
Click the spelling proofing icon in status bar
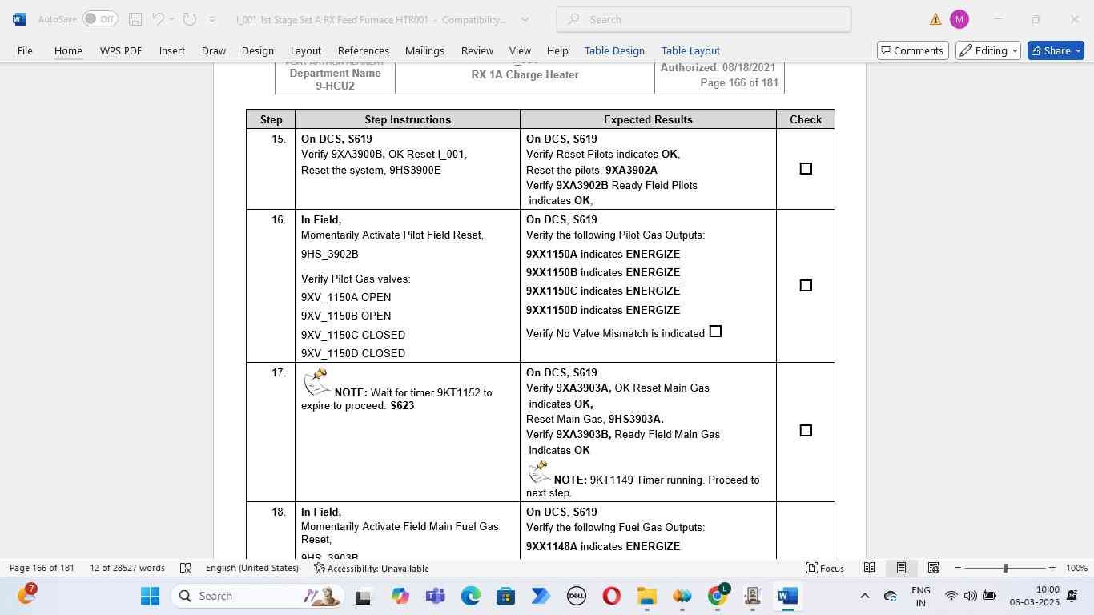(x=186, y=568)
